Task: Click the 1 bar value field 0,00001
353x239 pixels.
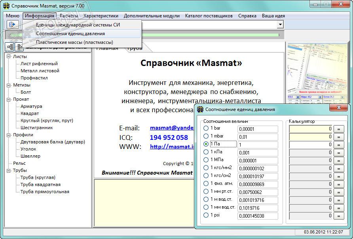Action: [x=258, y=129]
